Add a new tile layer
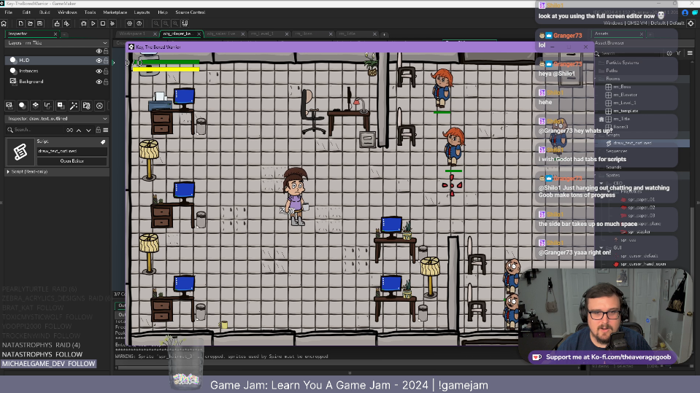 (x=35, y=106)
